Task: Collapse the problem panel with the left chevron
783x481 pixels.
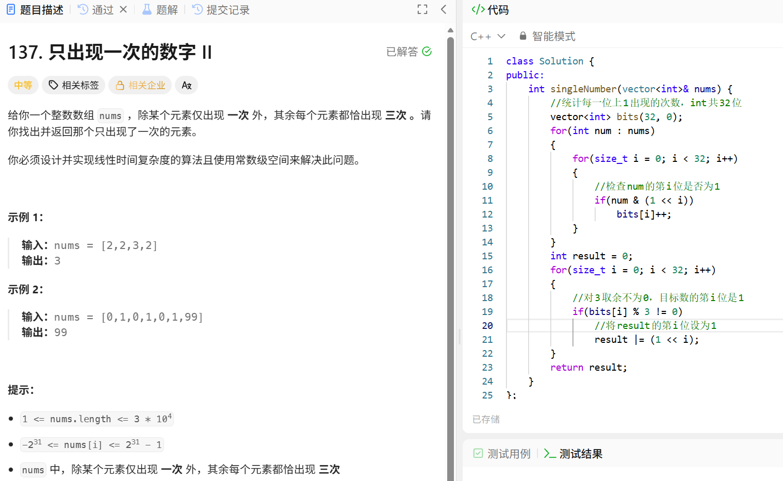Action: coord(444,9)
